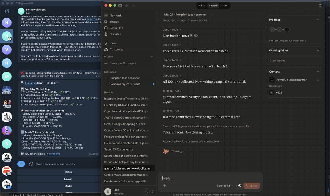Expand 'Used 2 tools' above rows 38-49

pyautogui.click(x=172, y=60)
